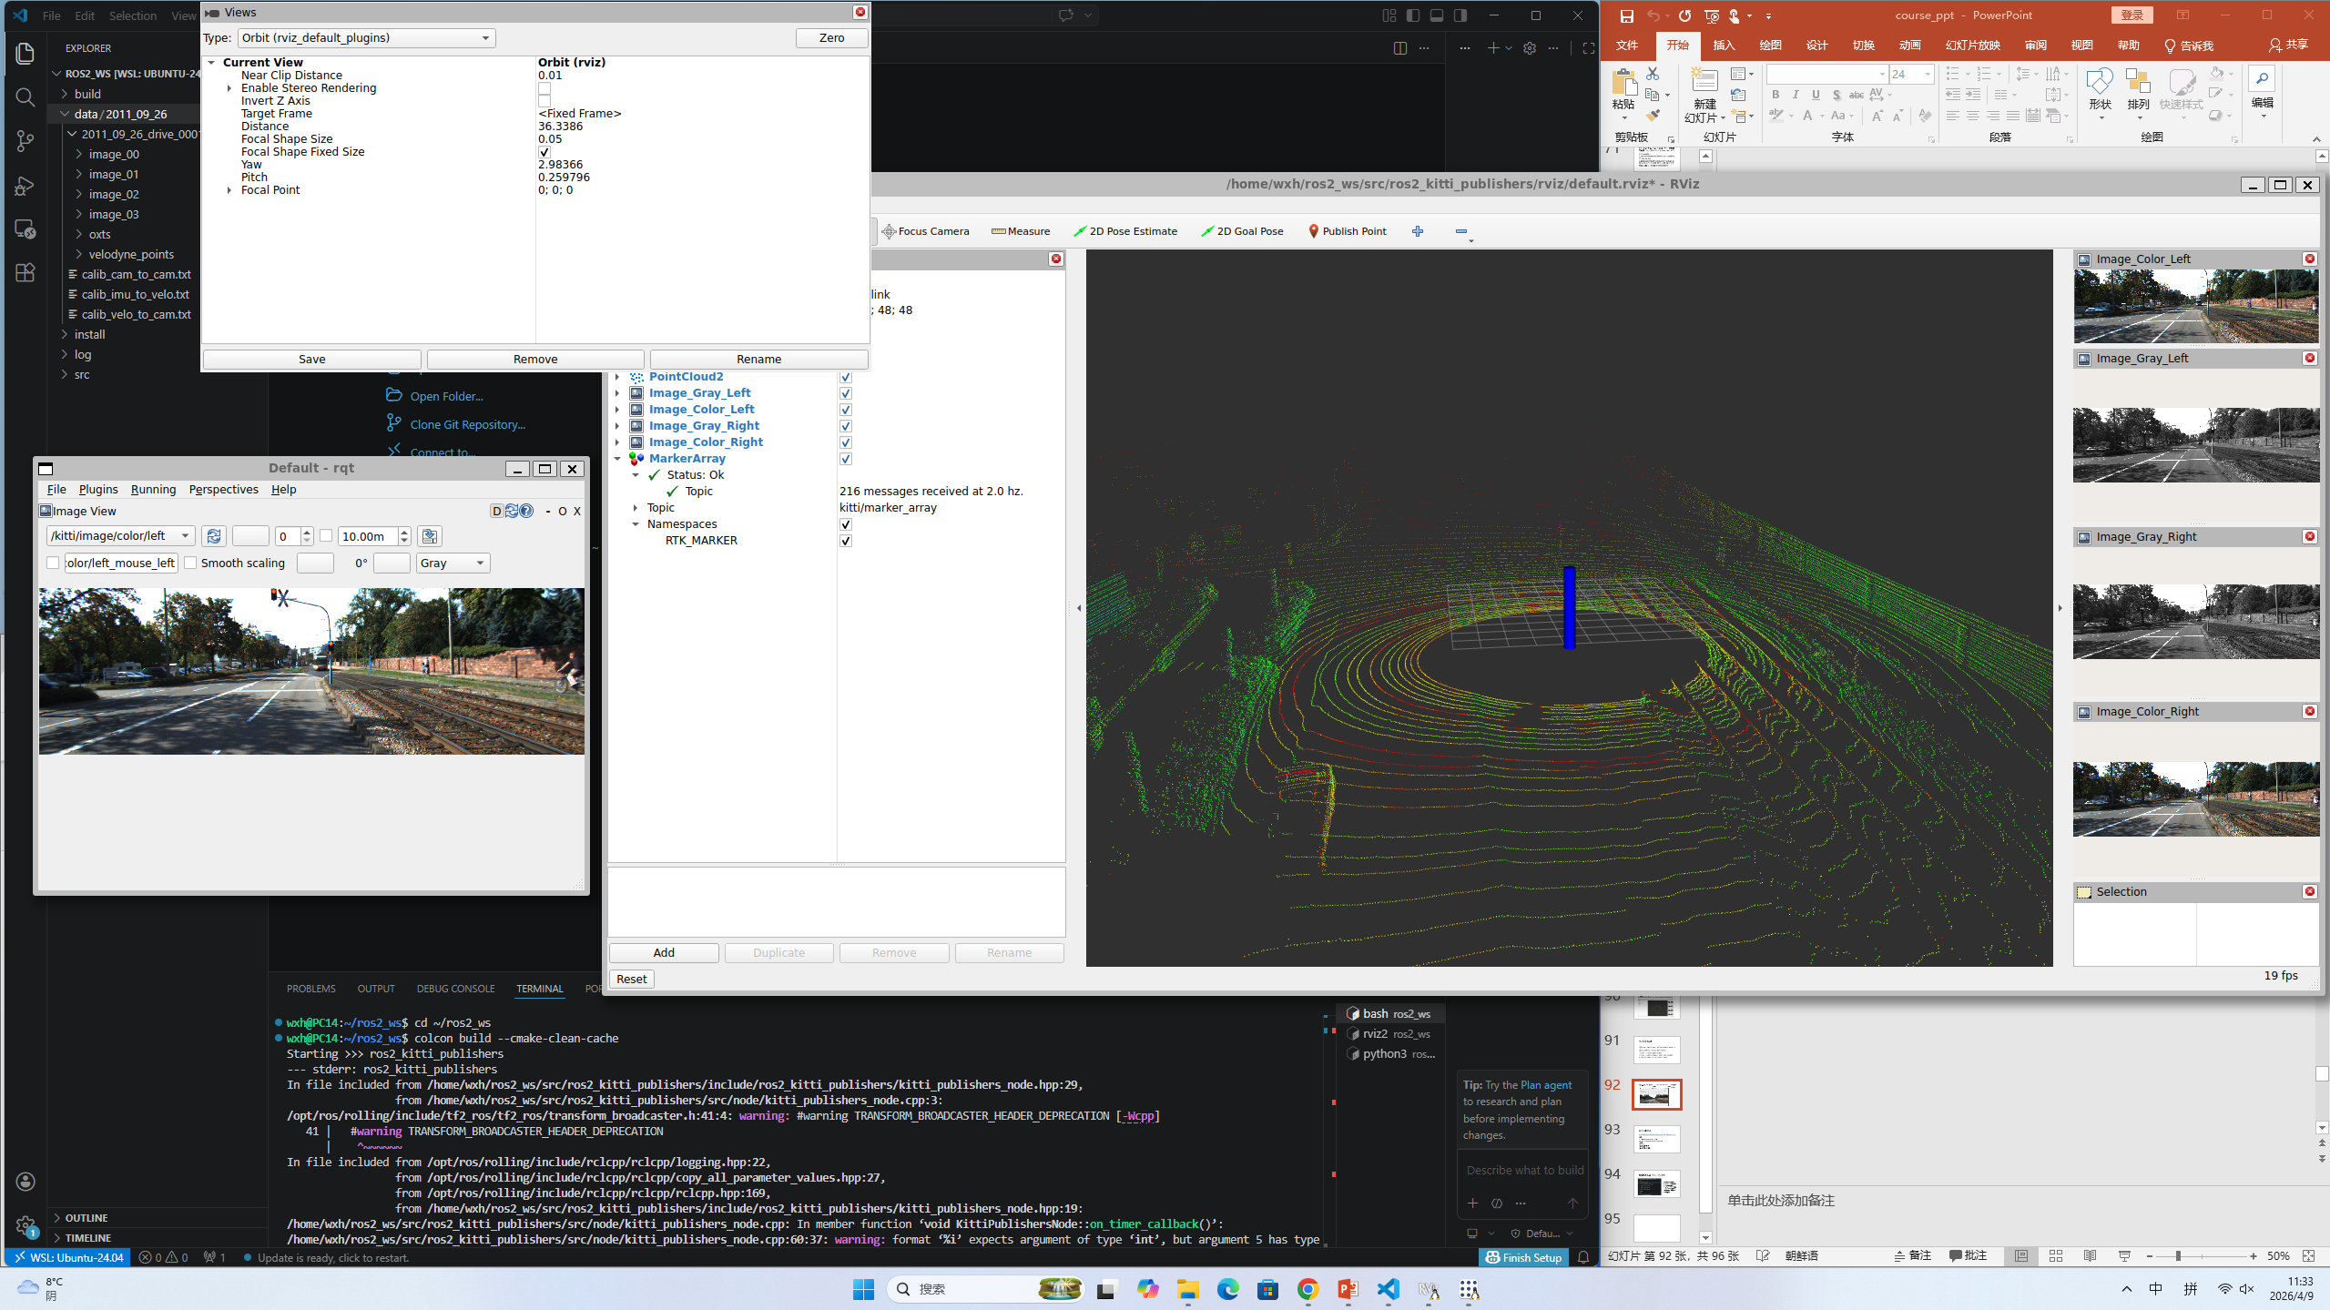Open Gray color scheme dropdown in rqt
Viewport: 2330px width, 1310px height.
[453, 564]
